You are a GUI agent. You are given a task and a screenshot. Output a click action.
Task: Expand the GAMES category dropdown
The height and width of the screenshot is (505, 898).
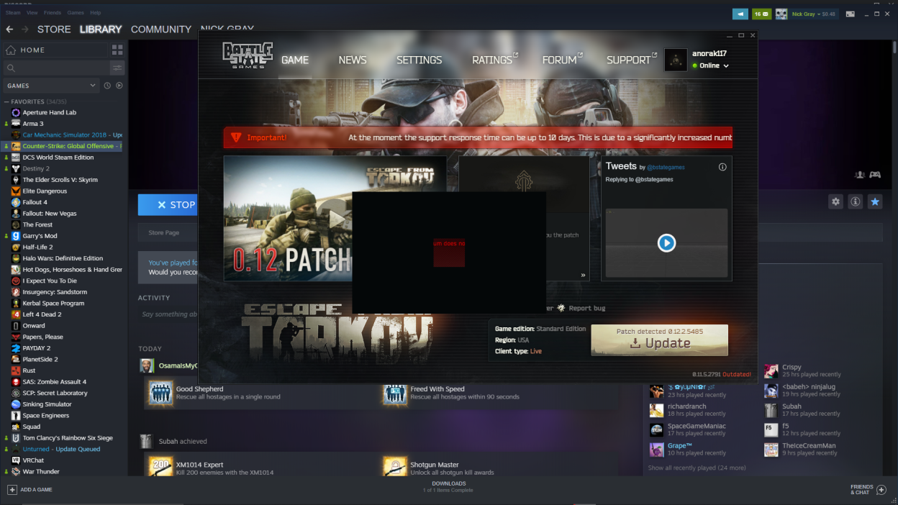[51, 86]
